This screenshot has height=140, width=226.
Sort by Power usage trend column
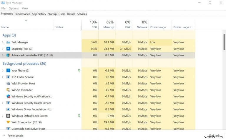184,24
